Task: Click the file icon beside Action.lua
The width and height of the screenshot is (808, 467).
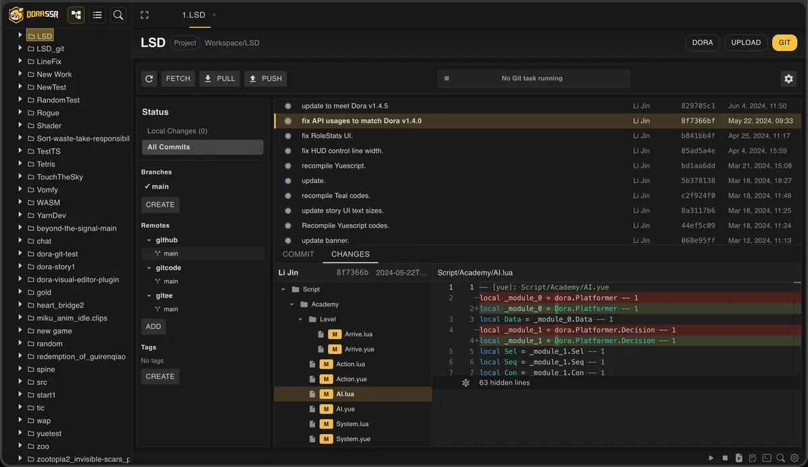Action: [312, 364]
